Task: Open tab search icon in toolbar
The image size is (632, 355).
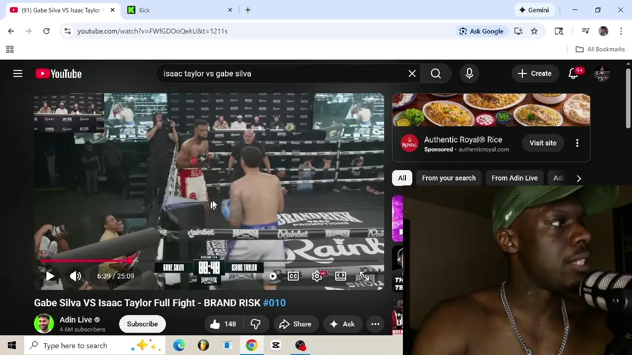Action: (559, 31)
